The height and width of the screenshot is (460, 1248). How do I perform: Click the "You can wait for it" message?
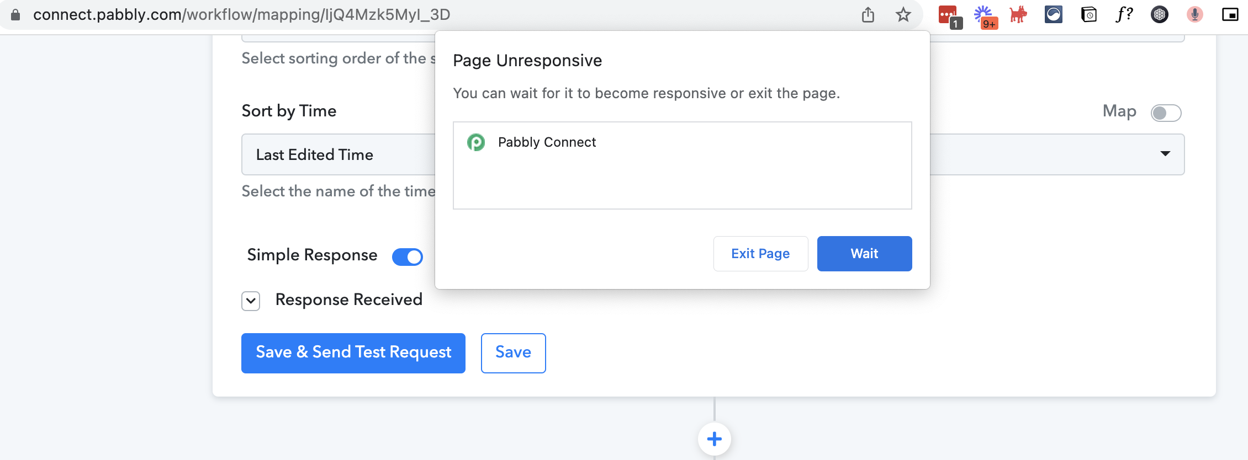646,93
